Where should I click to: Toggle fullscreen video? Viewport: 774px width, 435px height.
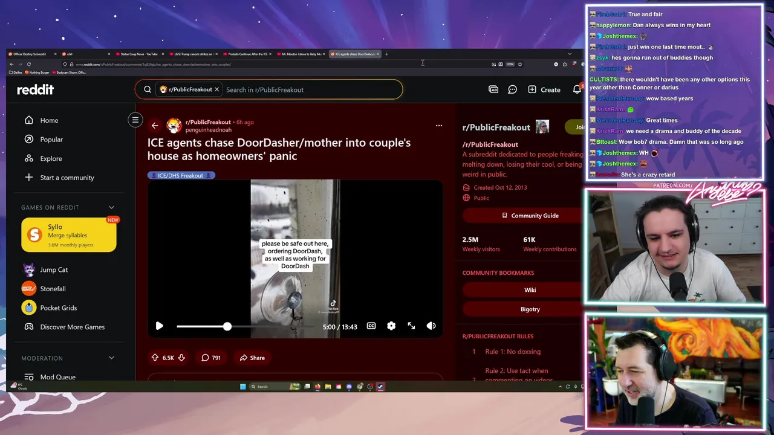(x=411, y=326)
